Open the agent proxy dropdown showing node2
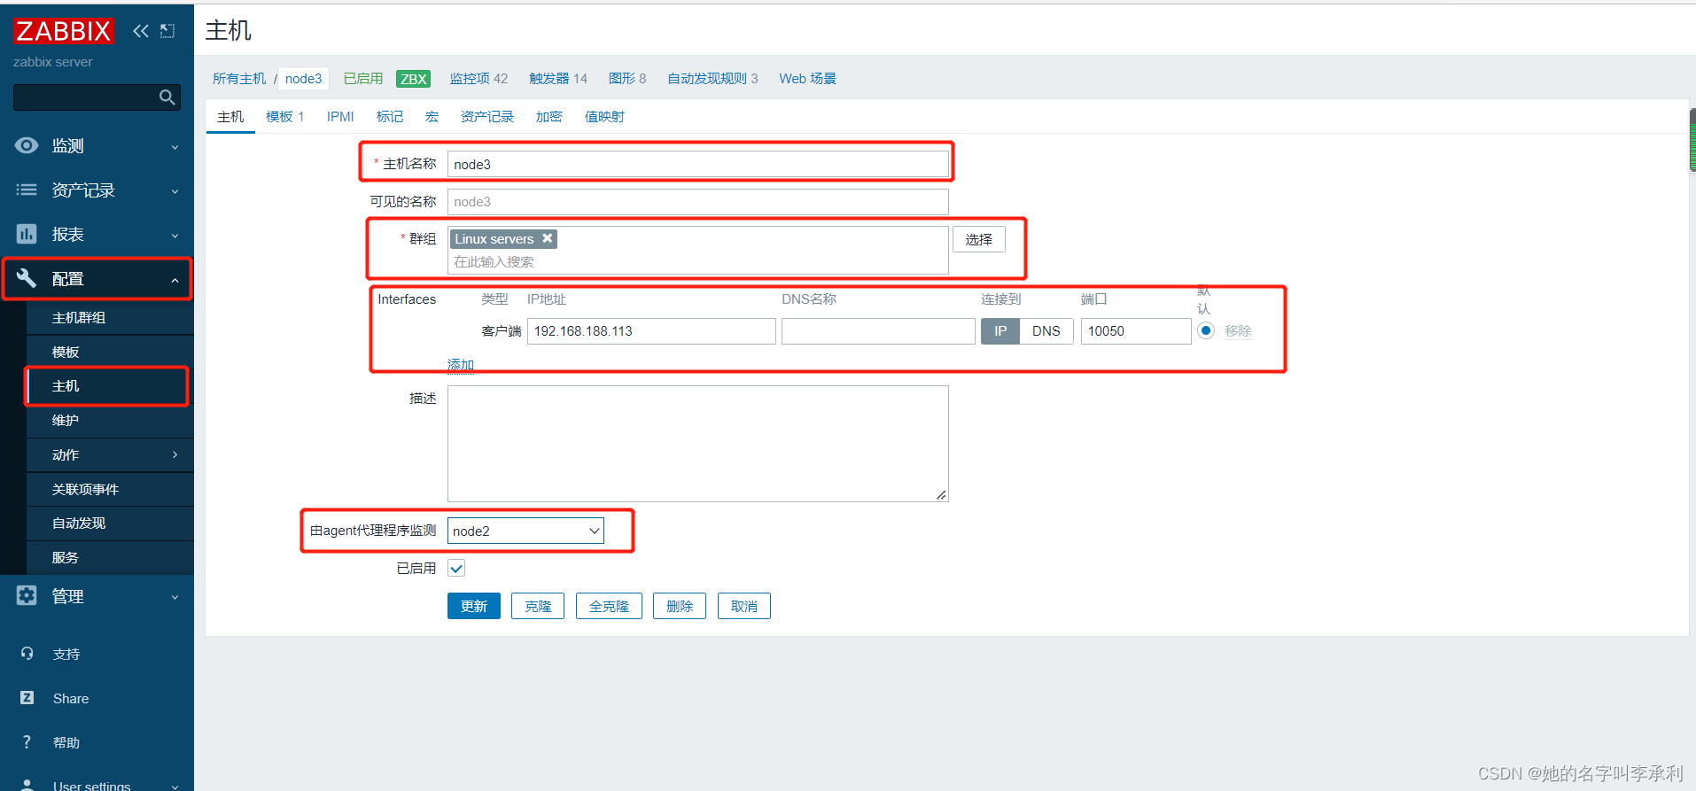Screen dimensions: 1696x791 (525, 531)
